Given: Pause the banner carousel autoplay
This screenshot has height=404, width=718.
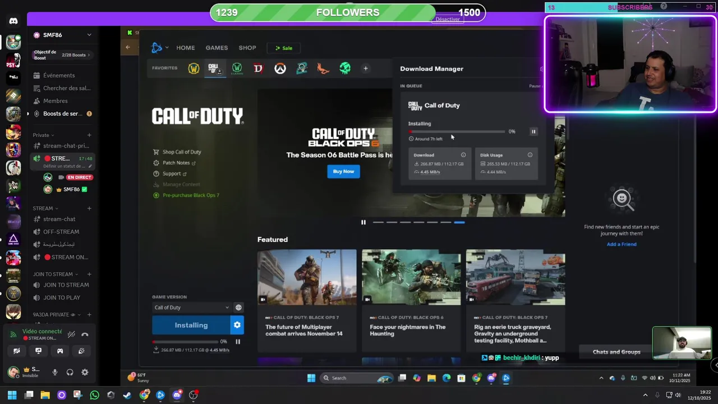Looking at the screenshot, I should (x=363, y=222).
